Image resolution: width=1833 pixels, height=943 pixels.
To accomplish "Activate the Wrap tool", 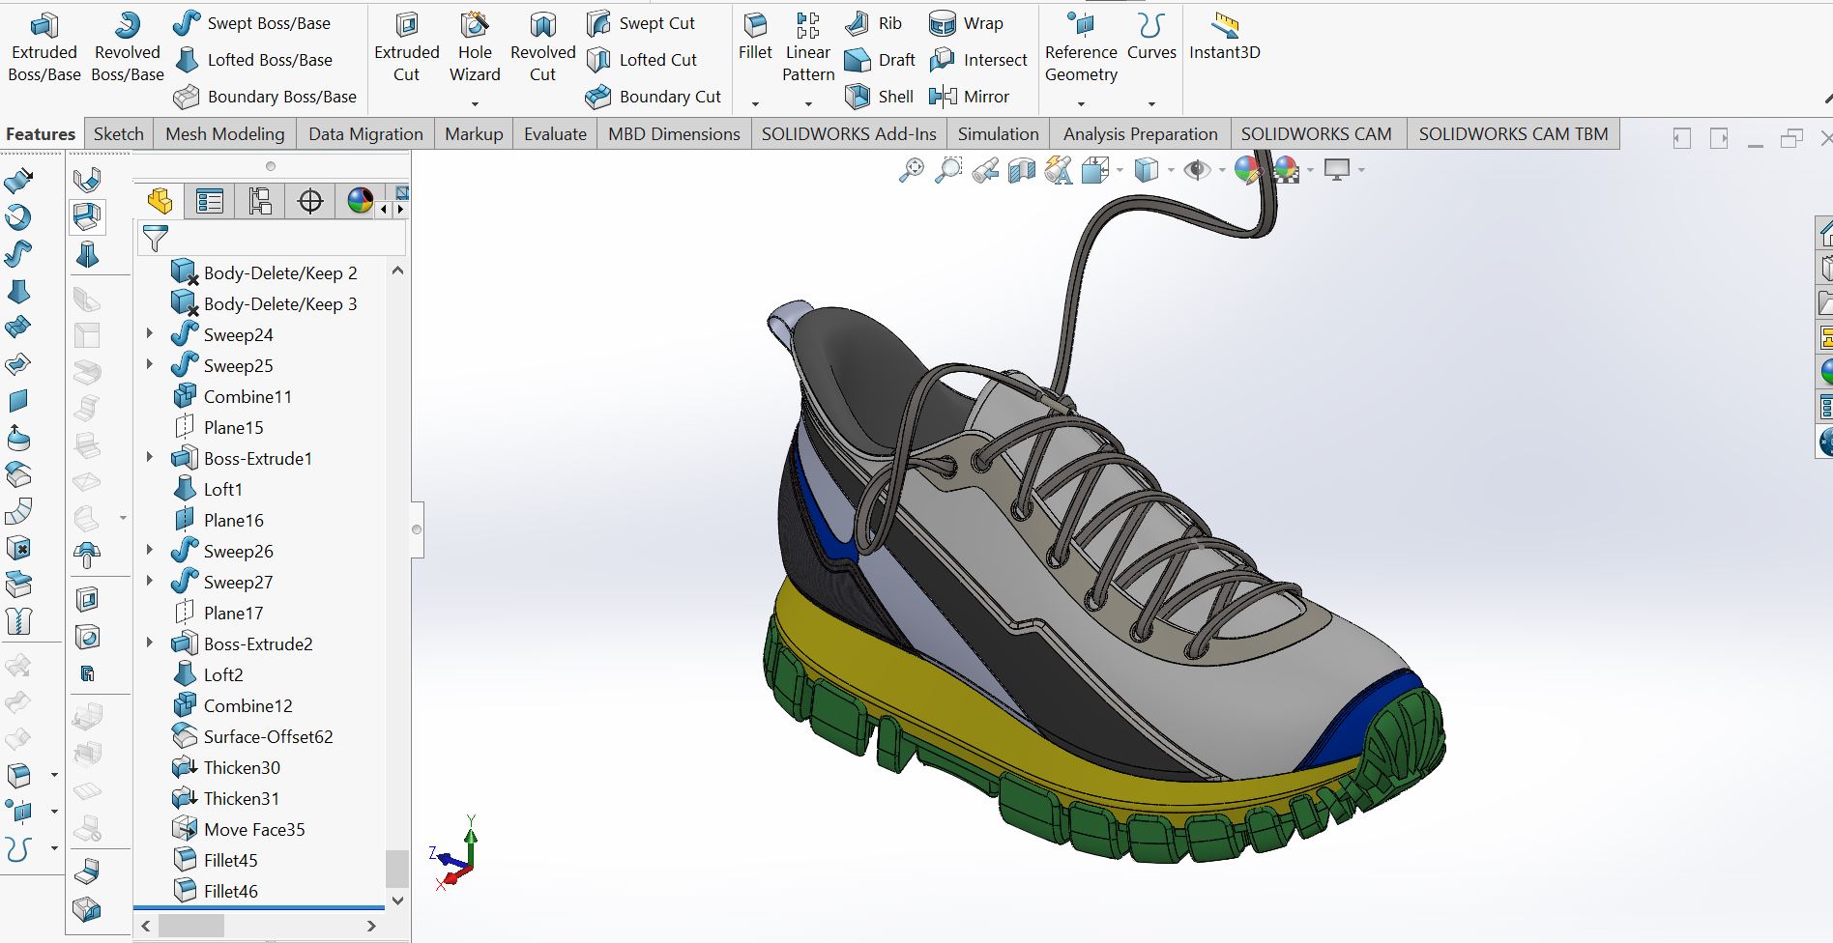I will (x=966, y=23).
